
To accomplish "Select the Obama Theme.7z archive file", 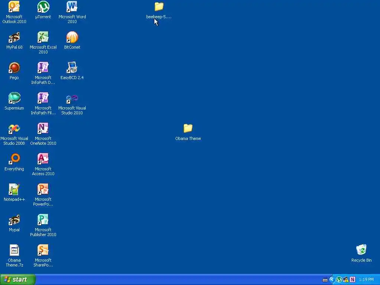I will coord(14,256).
